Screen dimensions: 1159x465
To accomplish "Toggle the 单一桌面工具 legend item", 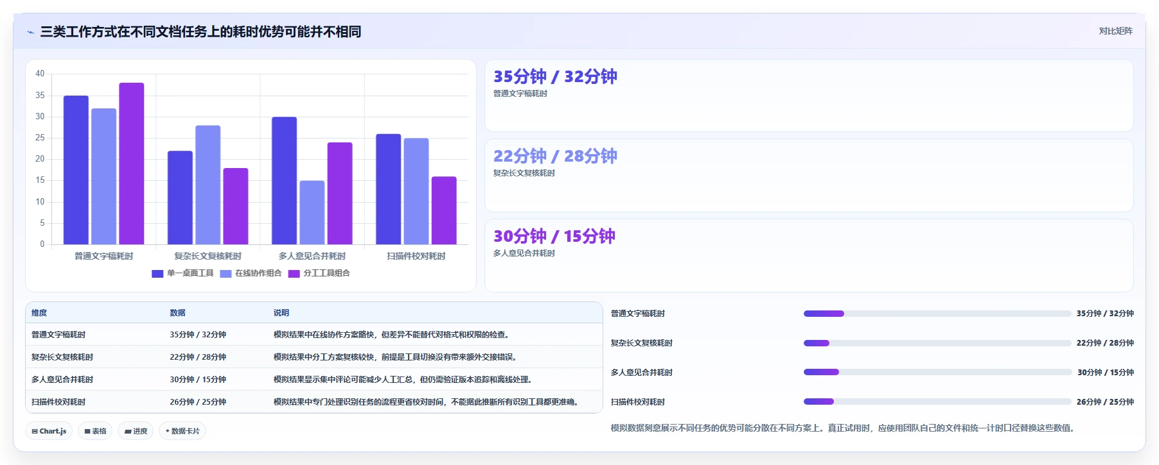I will click(x=182, y=273).
